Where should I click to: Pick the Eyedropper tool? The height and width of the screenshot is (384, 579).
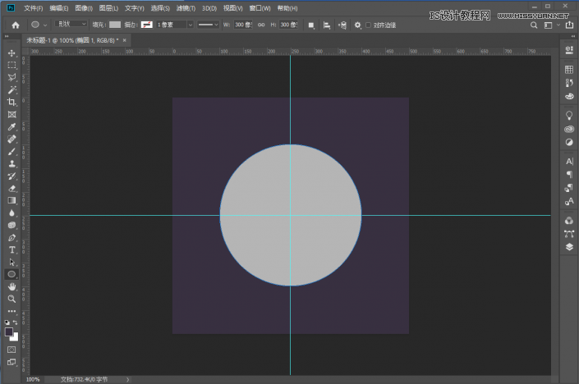pos(11,127)
